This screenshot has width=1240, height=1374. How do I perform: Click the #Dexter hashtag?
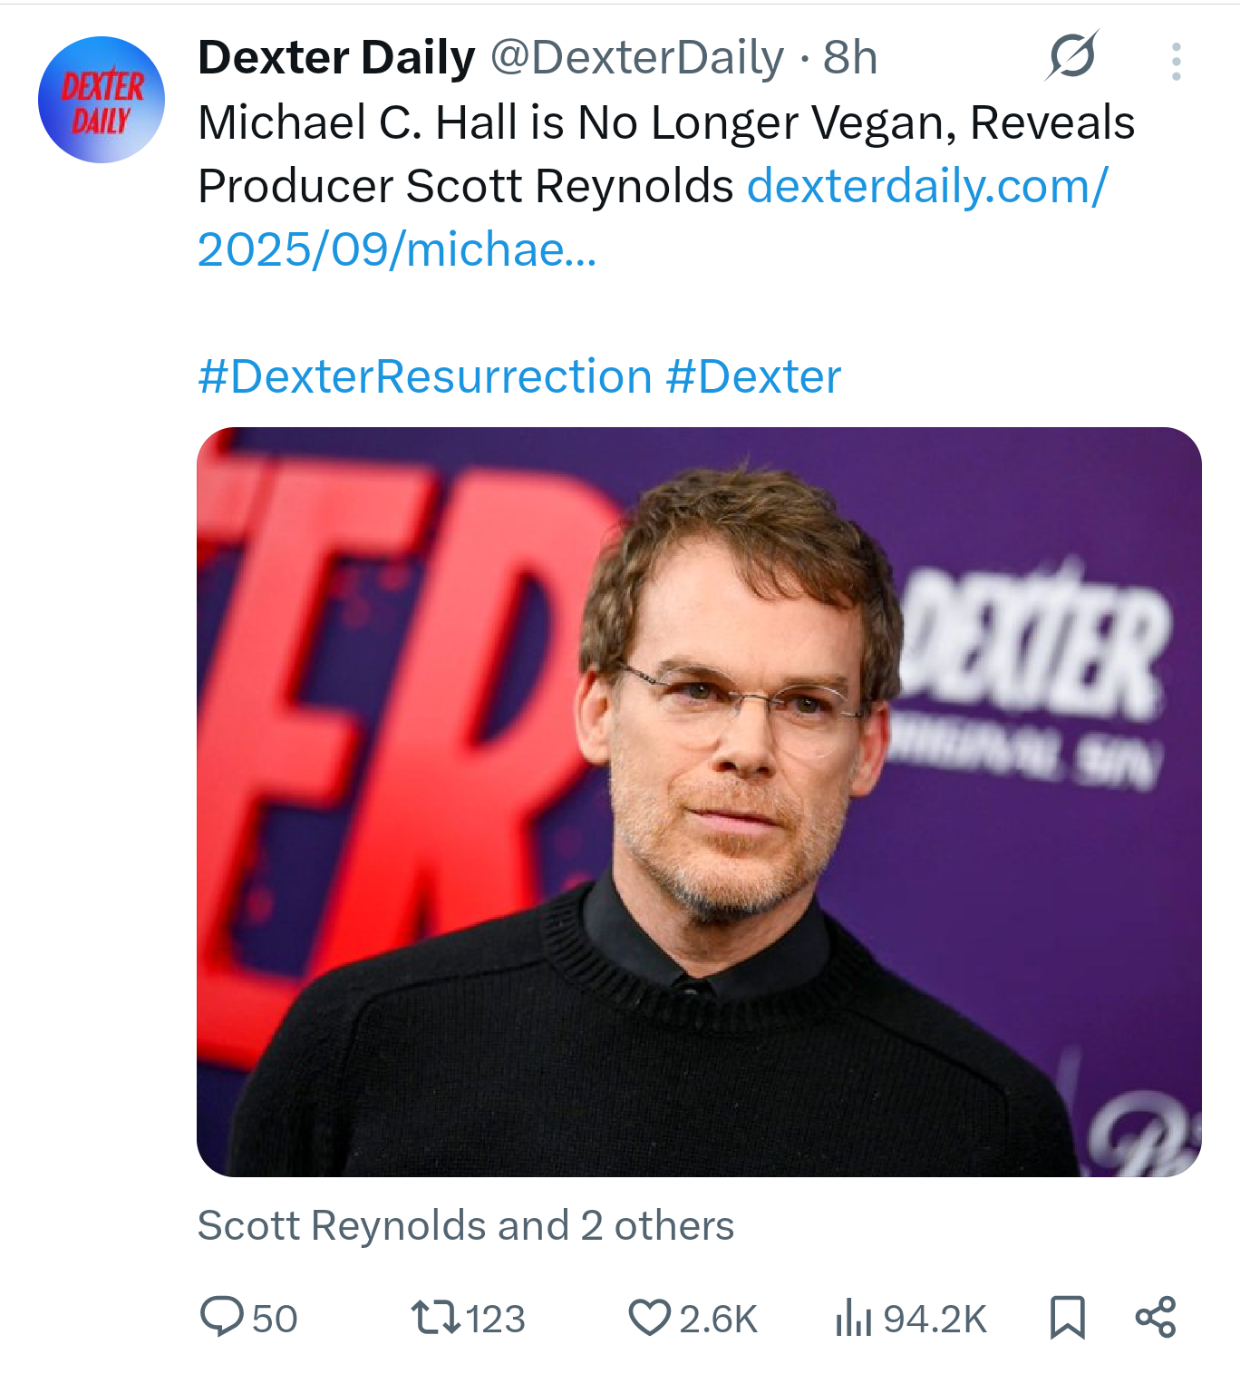coord(753,376)
